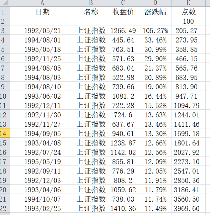
Task: Click change percentage 13.30%
Action: coord(155,133)
